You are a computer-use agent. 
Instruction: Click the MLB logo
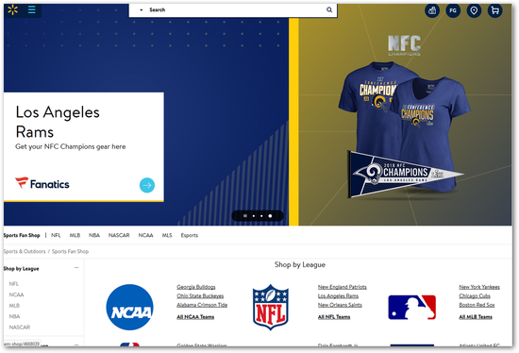pos(411,308)
